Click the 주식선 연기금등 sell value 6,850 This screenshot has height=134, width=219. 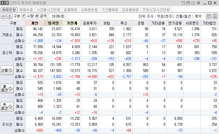(x=178, y=118)
